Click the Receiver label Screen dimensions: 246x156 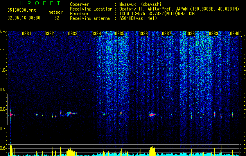tap(79, 14)
